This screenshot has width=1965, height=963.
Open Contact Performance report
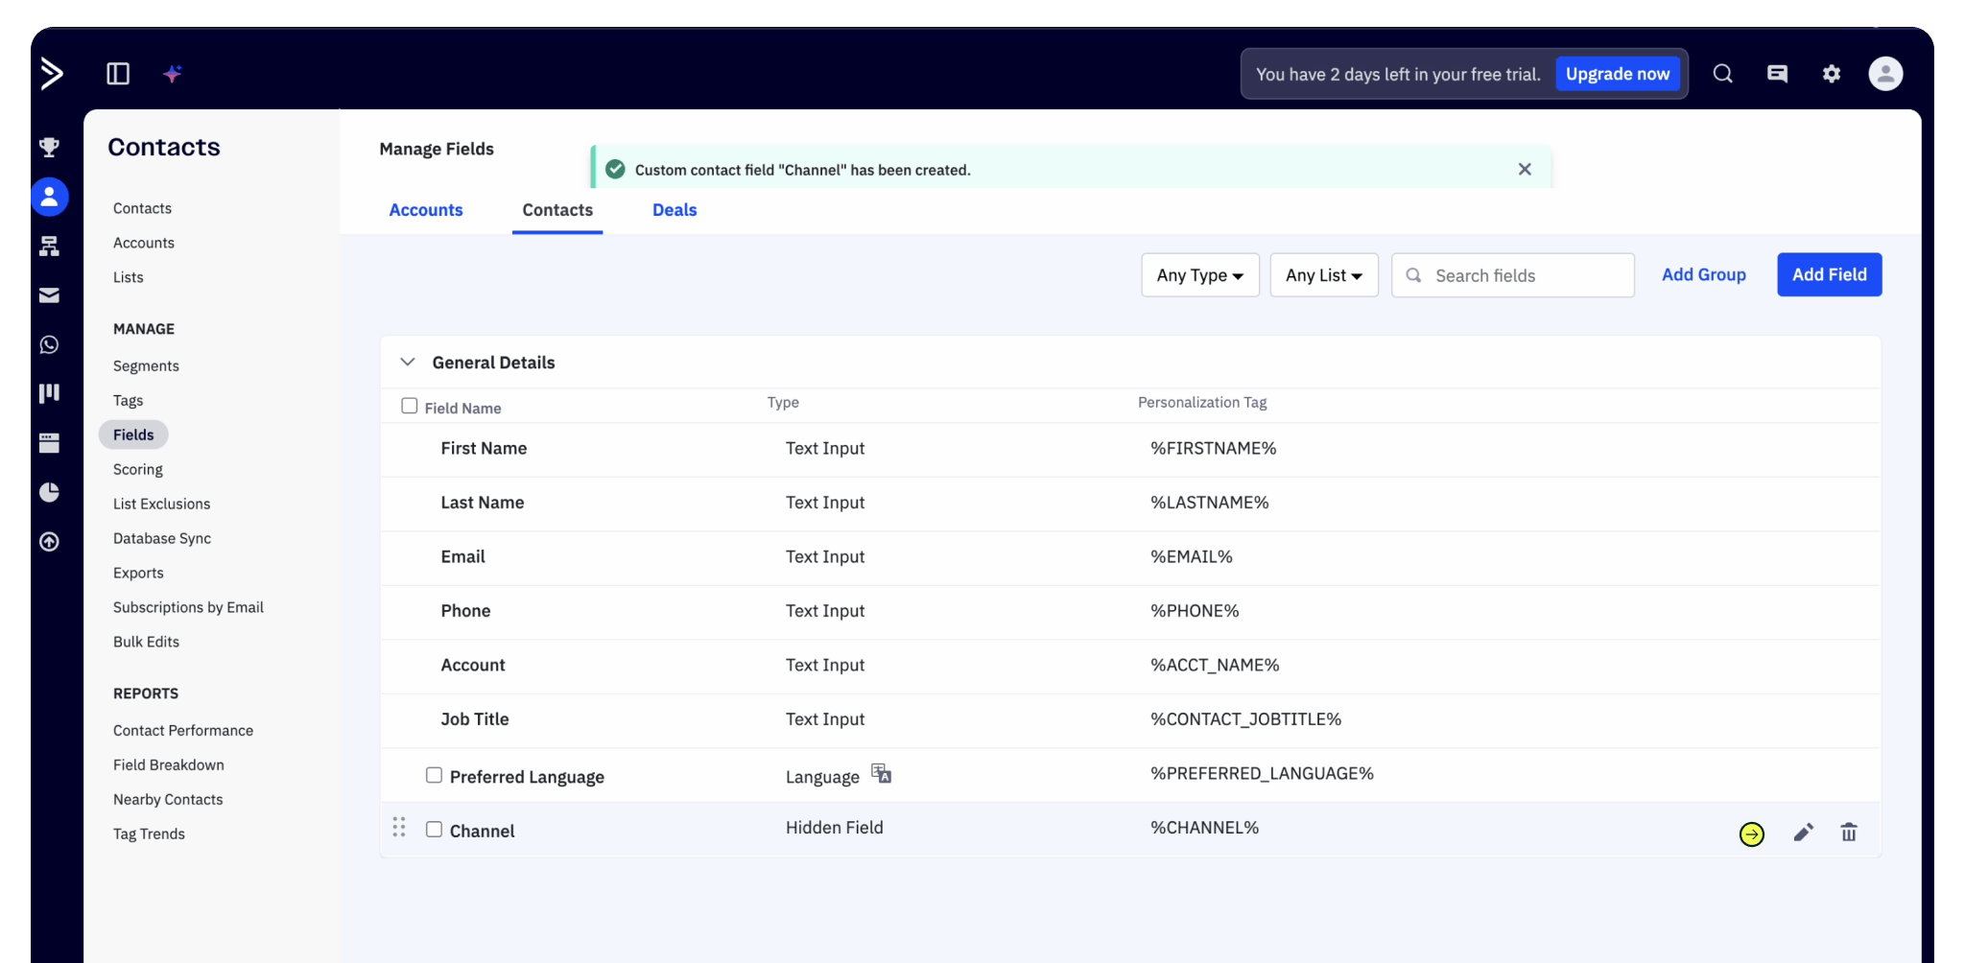click(x=183, y=730)
